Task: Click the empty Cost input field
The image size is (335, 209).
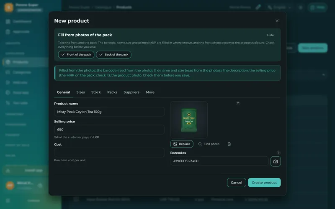Action: 109,153
